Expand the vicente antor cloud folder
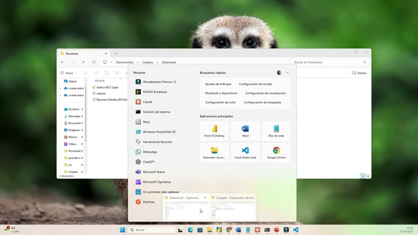Screen dimensions: 418x235 (60, 88)
